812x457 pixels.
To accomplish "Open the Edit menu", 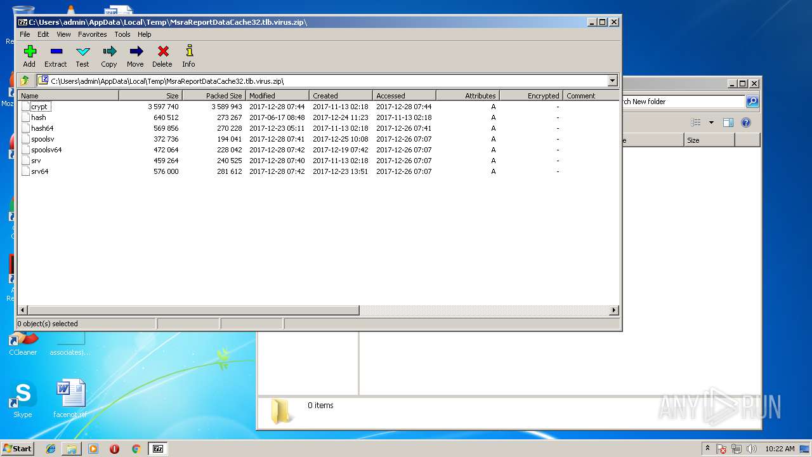I will pyautogui.click(x=43, y=34).
